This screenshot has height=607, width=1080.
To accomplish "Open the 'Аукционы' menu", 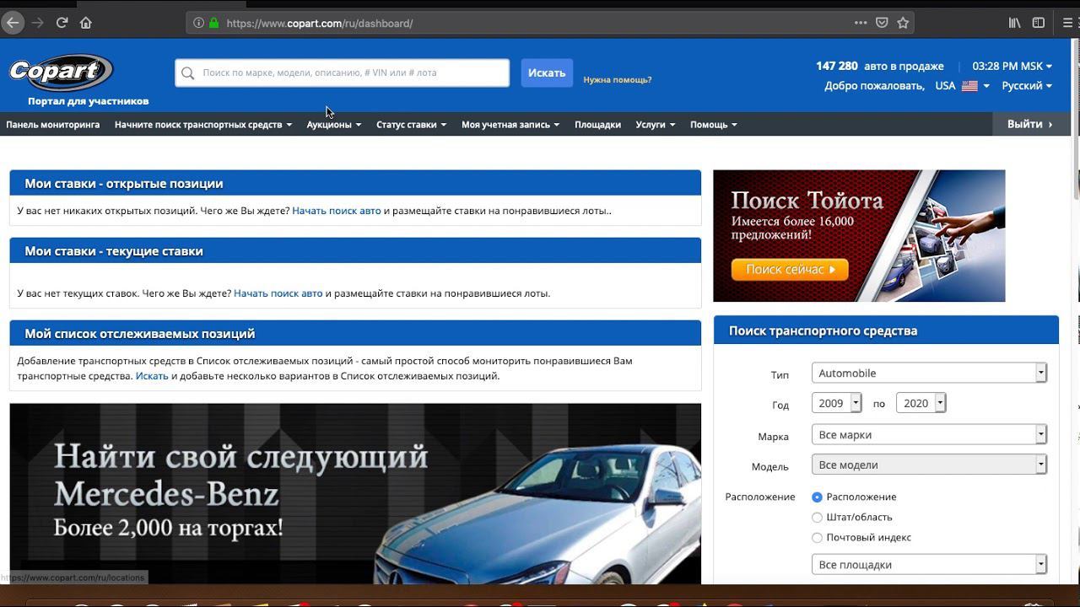I will pyautogui.click(x=334, y=125).
